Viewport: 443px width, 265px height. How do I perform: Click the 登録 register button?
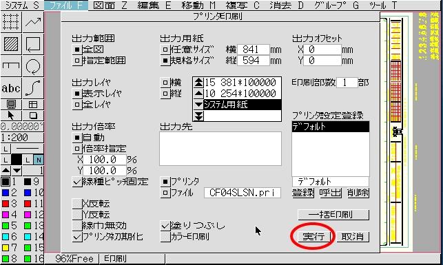point(303,193)
